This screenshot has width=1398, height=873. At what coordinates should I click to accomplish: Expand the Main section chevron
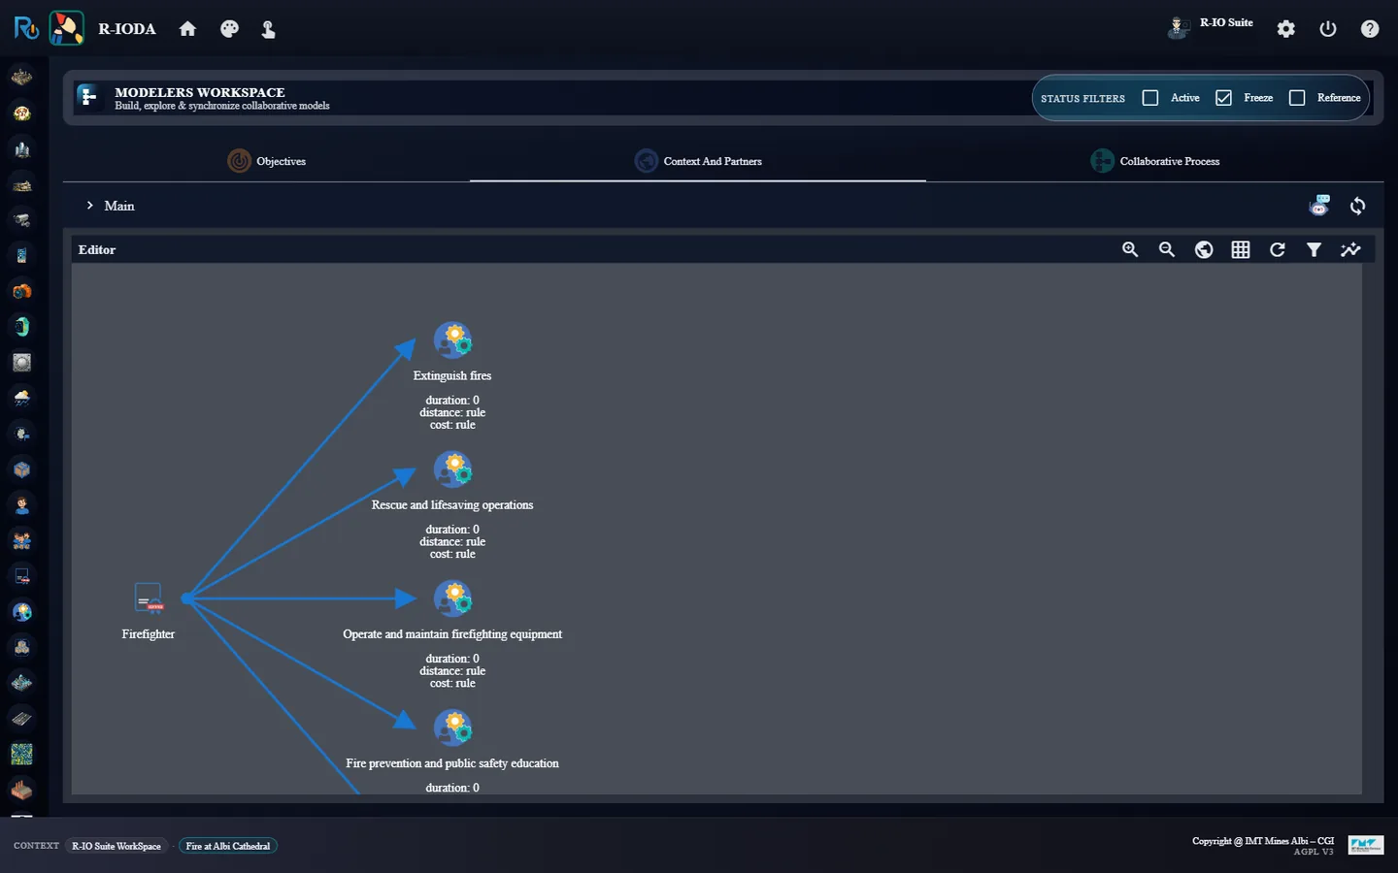90,206
